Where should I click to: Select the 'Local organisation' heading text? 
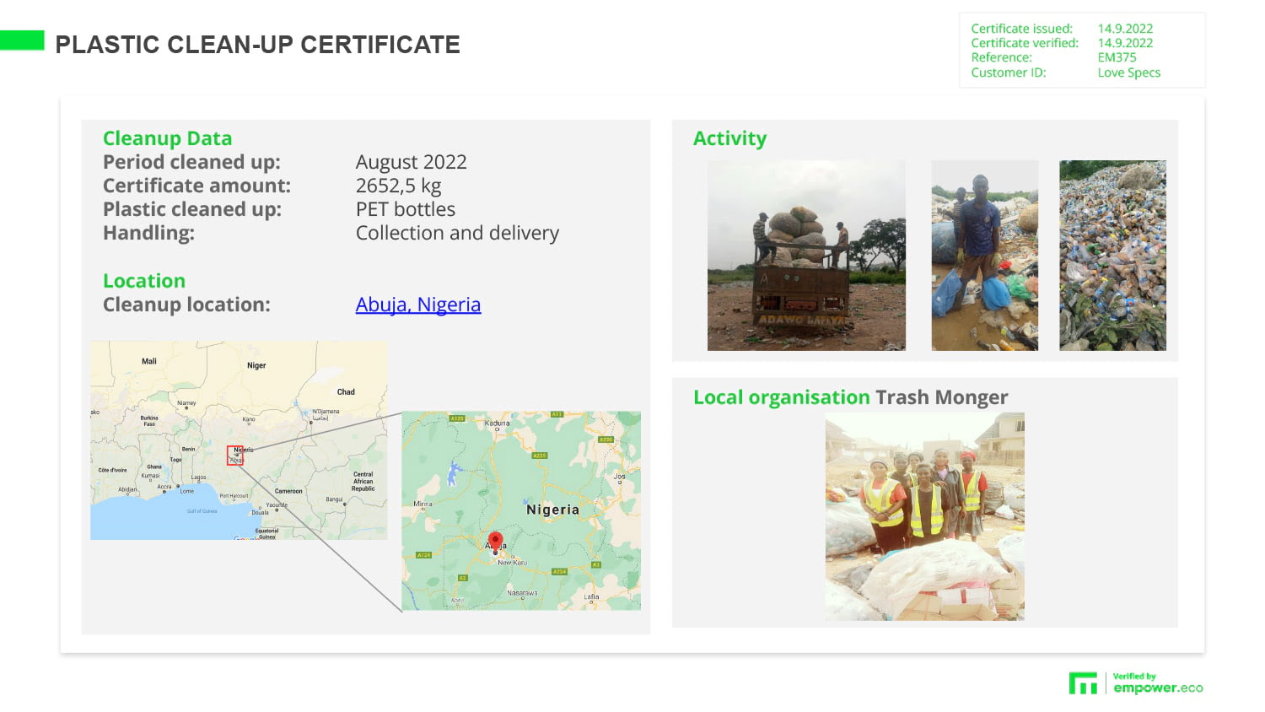click(x=782, y=397)
